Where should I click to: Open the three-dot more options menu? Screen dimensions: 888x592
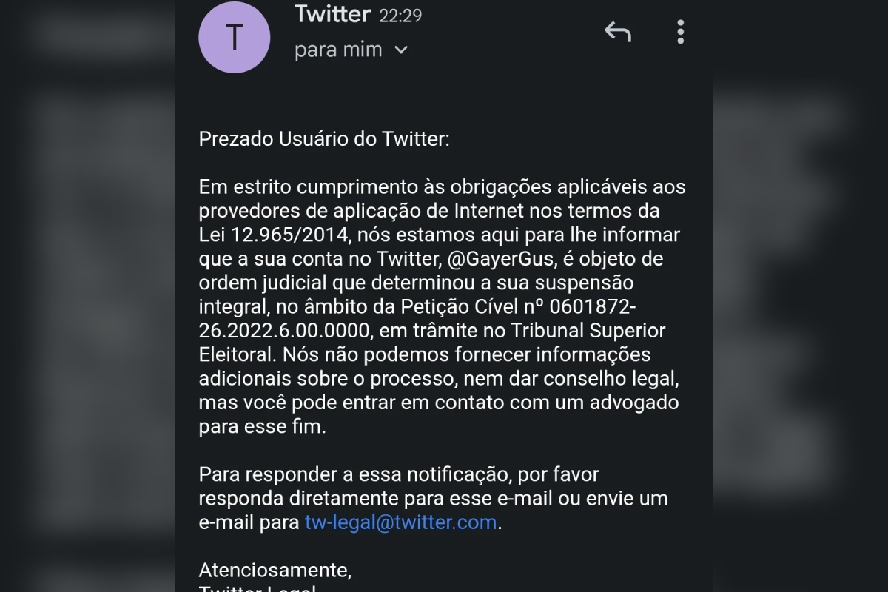point(680,32)
